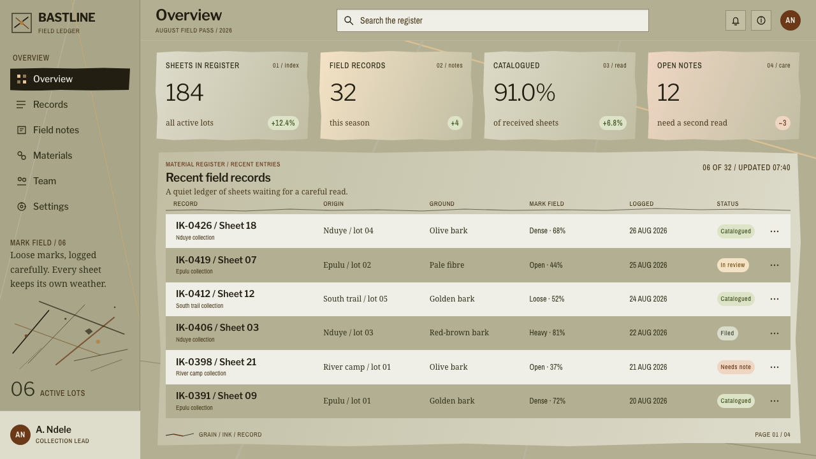The width and height of the screenshot is (816, 459).
Task: Click the +12.4% change badge
Action: pyautogui.click(x=283, y=123)
